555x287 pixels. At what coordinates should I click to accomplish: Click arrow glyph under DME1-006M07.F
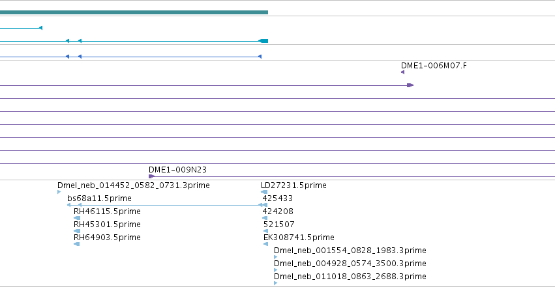click(403, 72)
